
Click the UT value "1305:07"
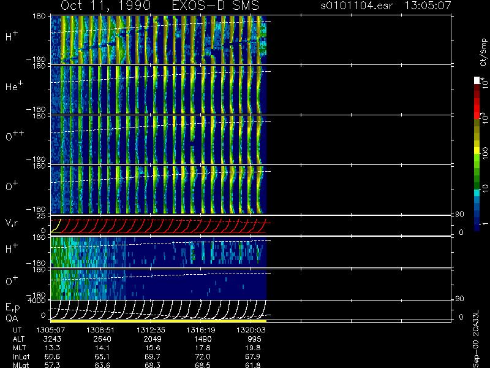pyautogui.click(x=50, y=330)
